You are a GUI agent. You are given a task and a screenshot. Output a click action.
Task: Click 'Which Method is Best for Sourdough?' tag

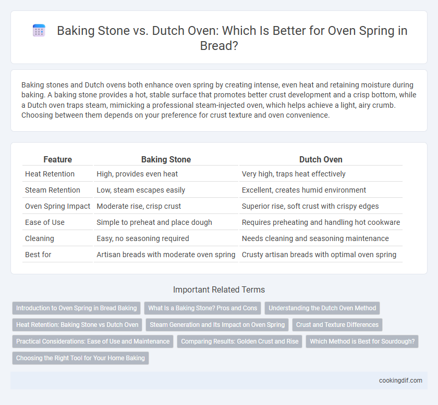pos(362,341)
